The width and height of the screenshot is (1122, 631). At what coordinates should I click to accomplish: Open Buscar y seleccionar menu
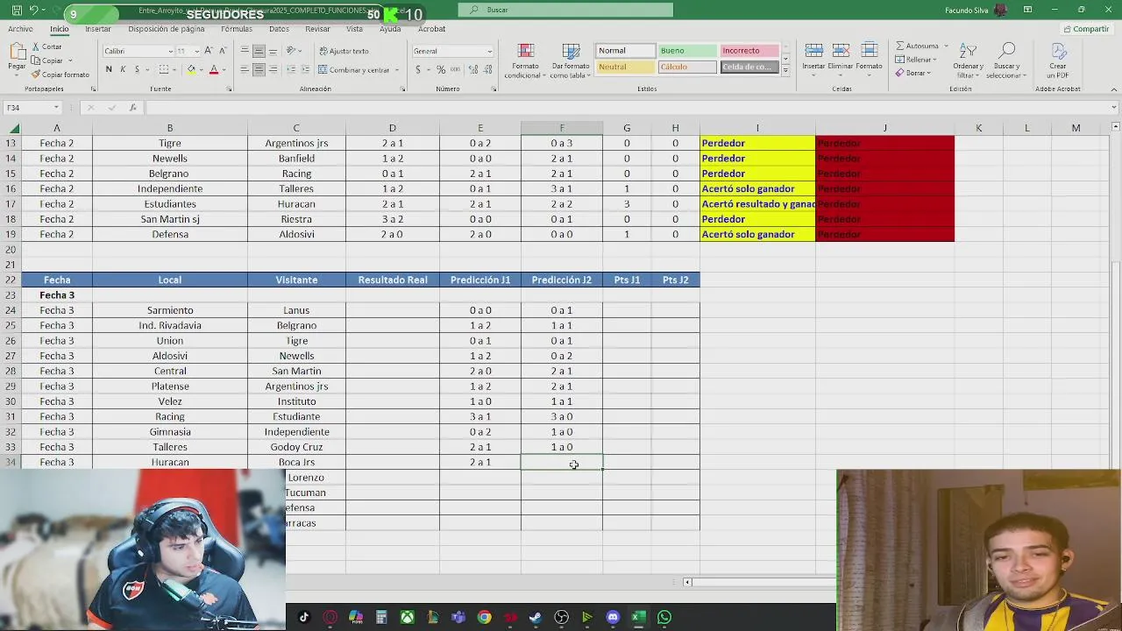[1006, 60]
